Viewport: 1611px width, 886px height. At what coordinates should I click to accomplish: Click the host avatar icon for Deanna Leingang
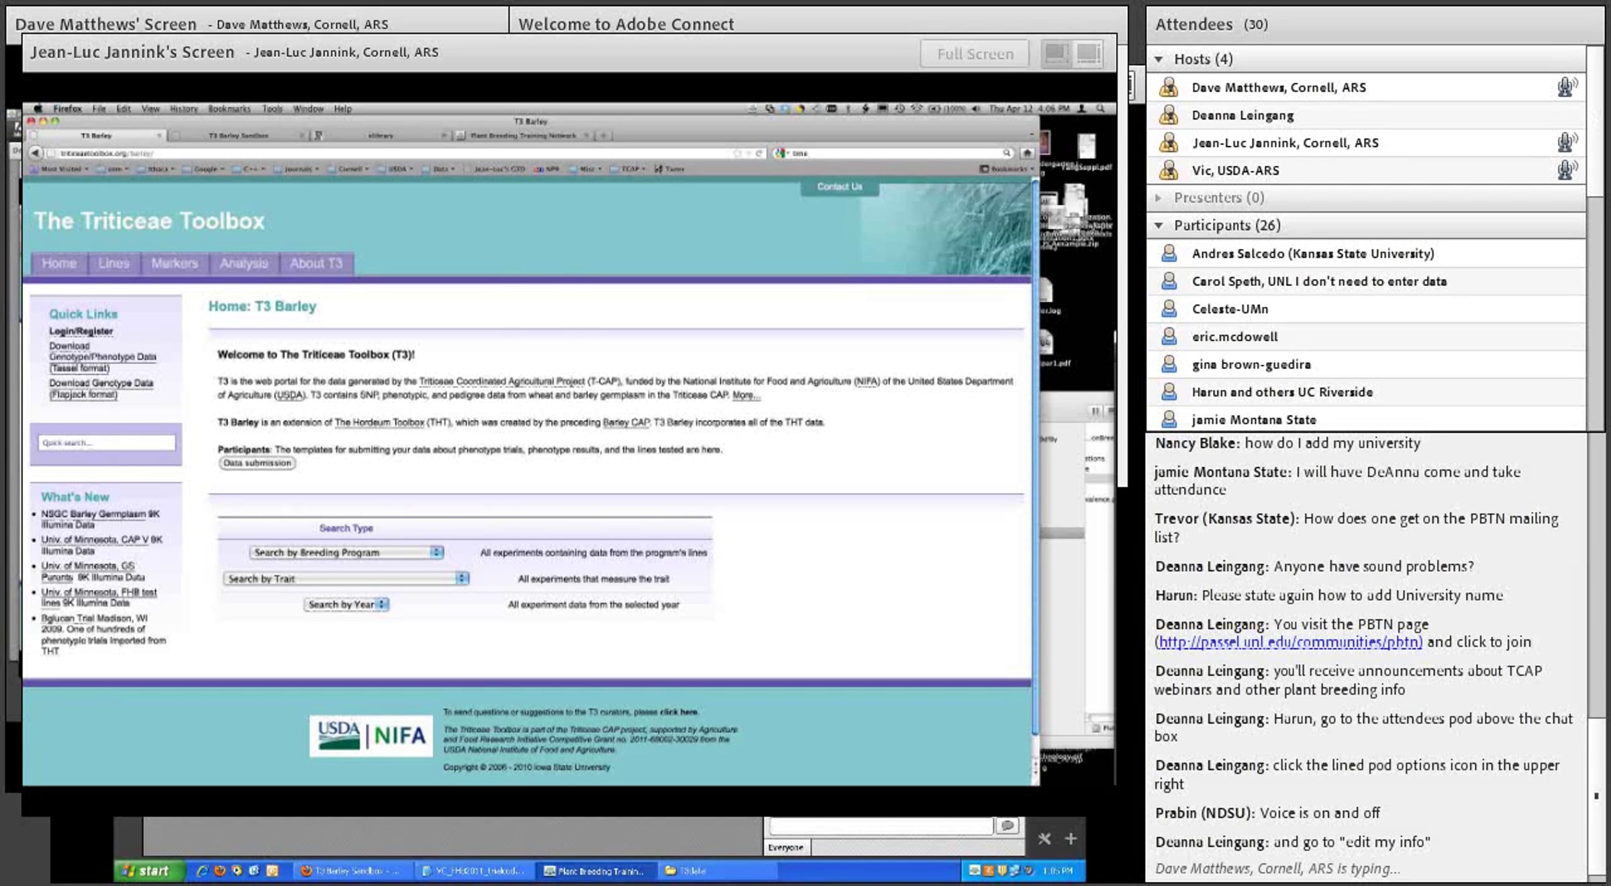tap(1169, 115)
